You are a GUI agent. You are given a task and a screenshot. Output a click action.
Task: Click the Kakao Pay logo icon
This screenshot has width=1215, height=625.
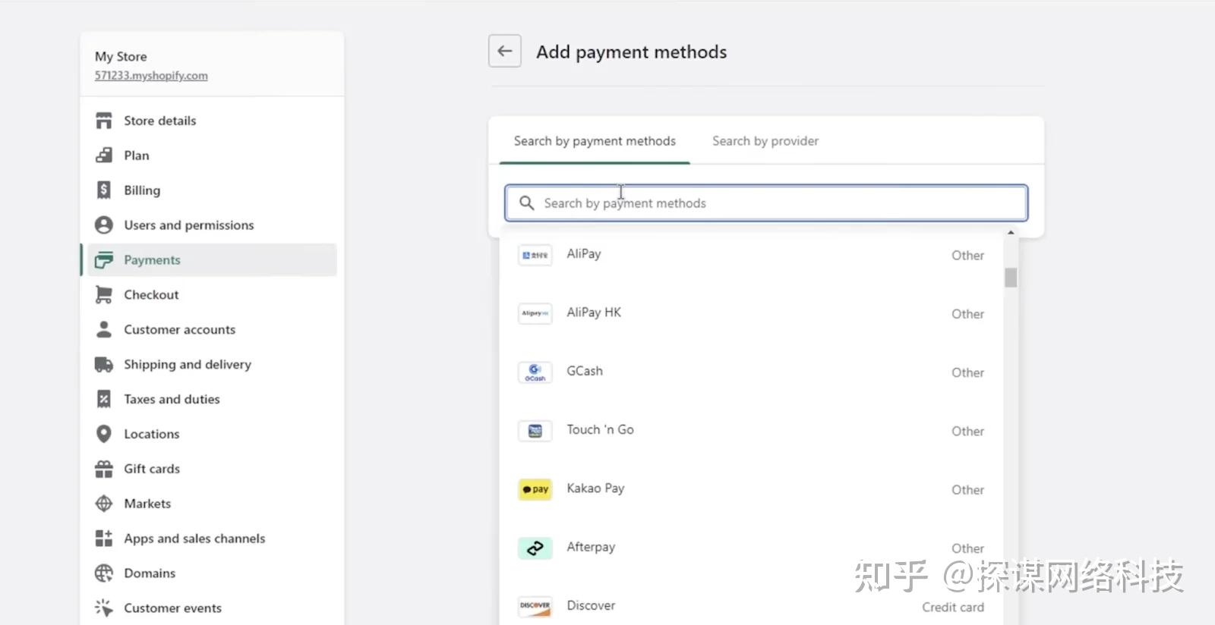(535, 489)
